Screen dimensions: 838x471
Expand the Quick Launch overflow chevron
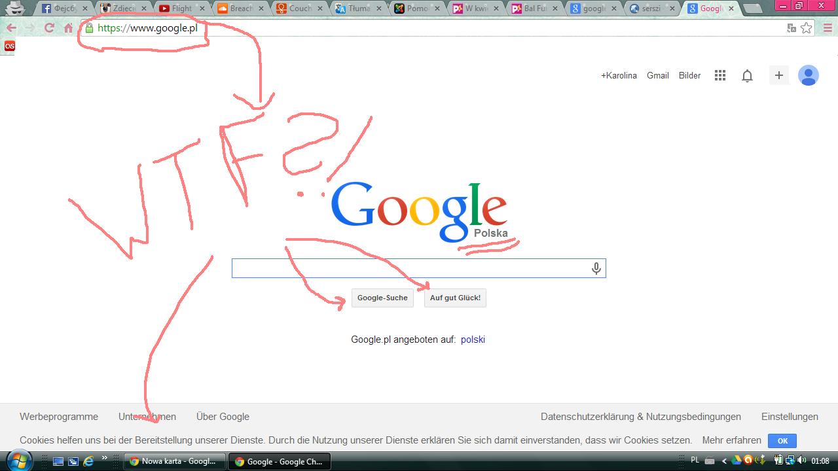click(x=104, y=459)
